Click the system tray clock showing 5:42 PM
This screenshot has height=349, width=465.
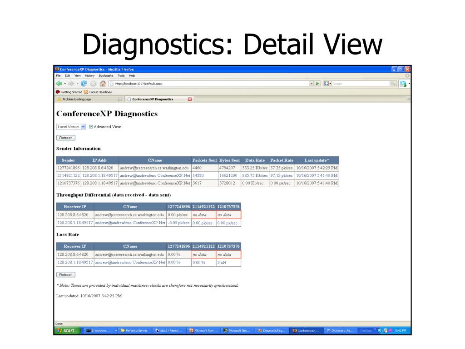(401, 331)
